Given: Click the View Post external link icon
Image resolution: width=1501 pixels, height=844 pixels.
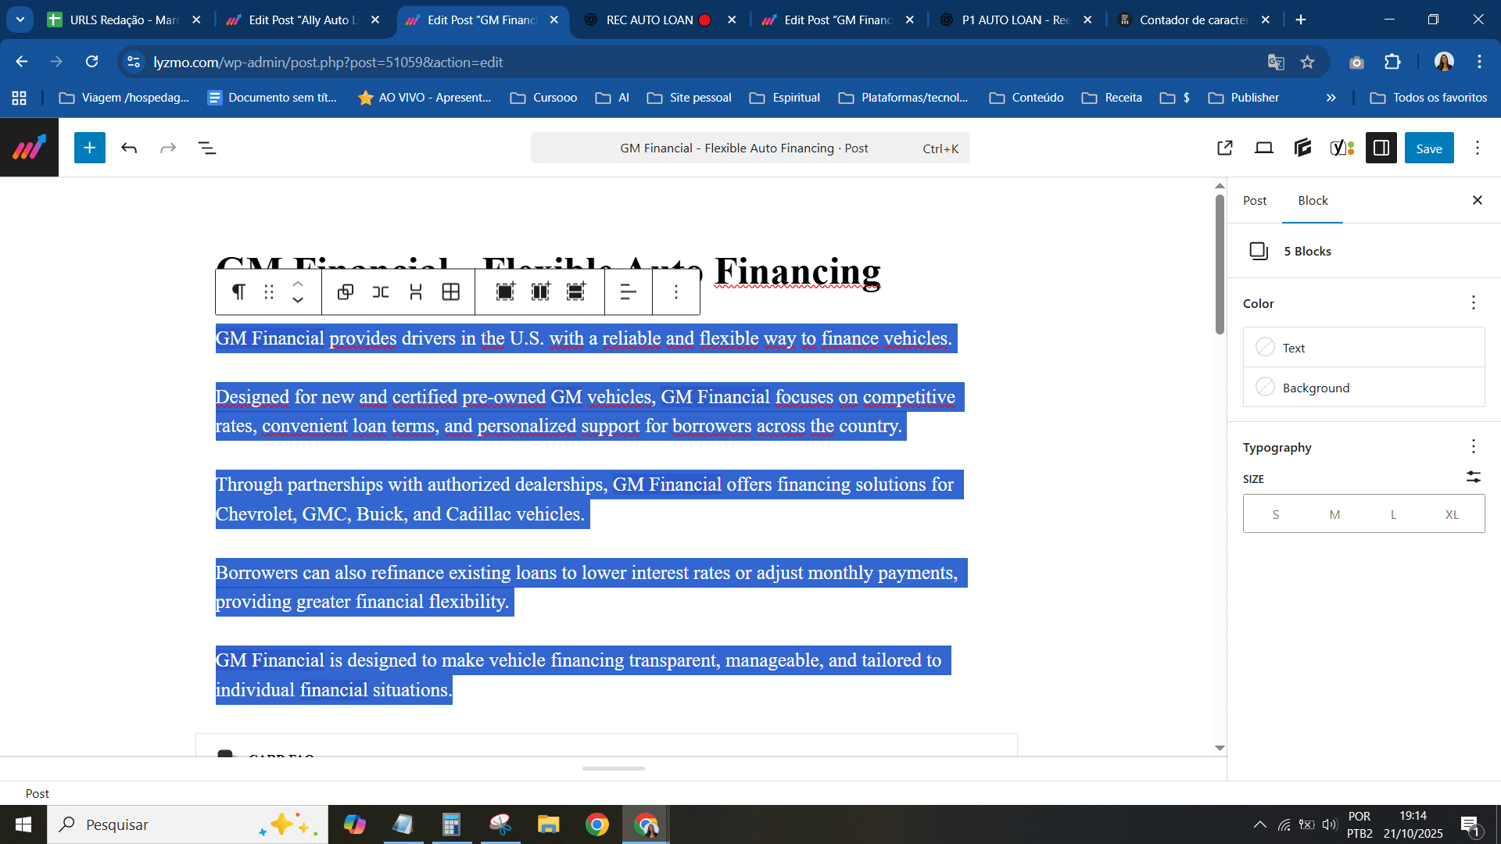Looking at the screenshot, I should click(x=1225, y=148).
